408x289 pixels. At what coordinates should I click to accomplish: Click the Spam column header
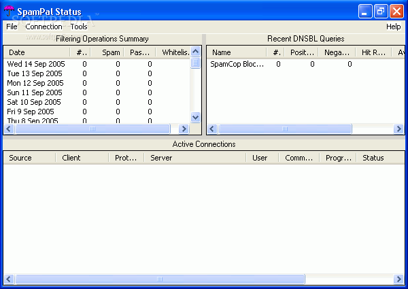coord(107,52)
